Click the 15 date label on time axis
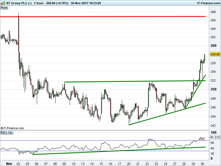Screen dimensions: 221x166 [x=101, y=164]
